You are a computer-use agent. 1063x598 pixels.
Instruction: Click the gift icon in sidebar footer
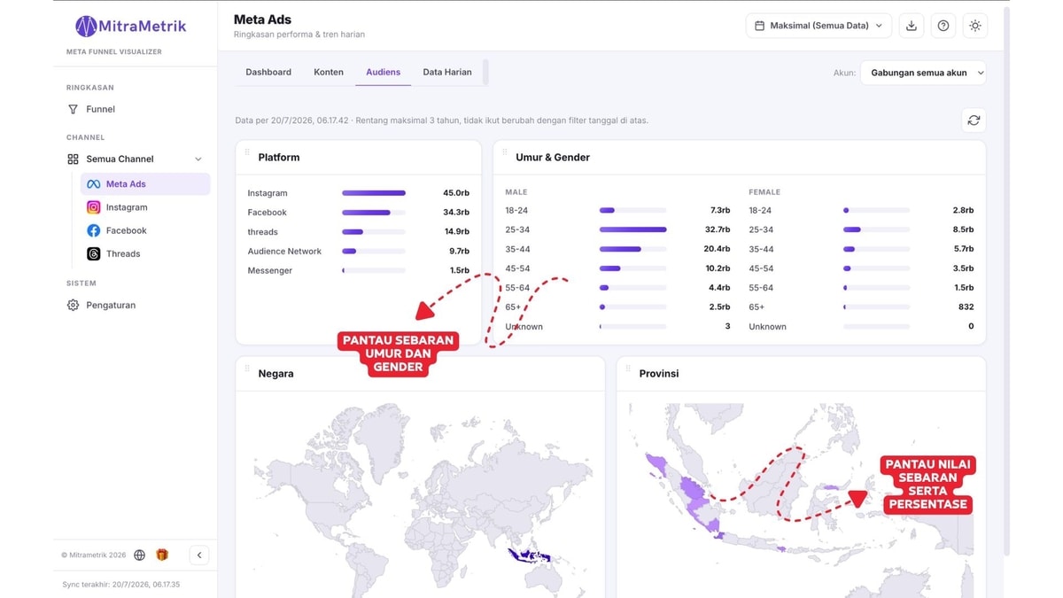click(x=162, y=555)
